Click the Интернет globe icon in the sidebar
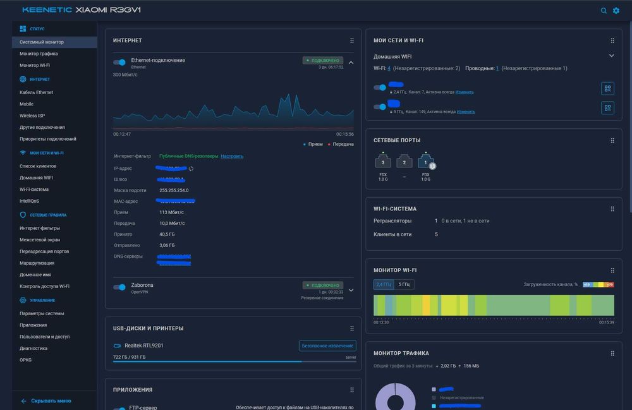The height and width of the screenshot is (410, 632). coord(23,79)
